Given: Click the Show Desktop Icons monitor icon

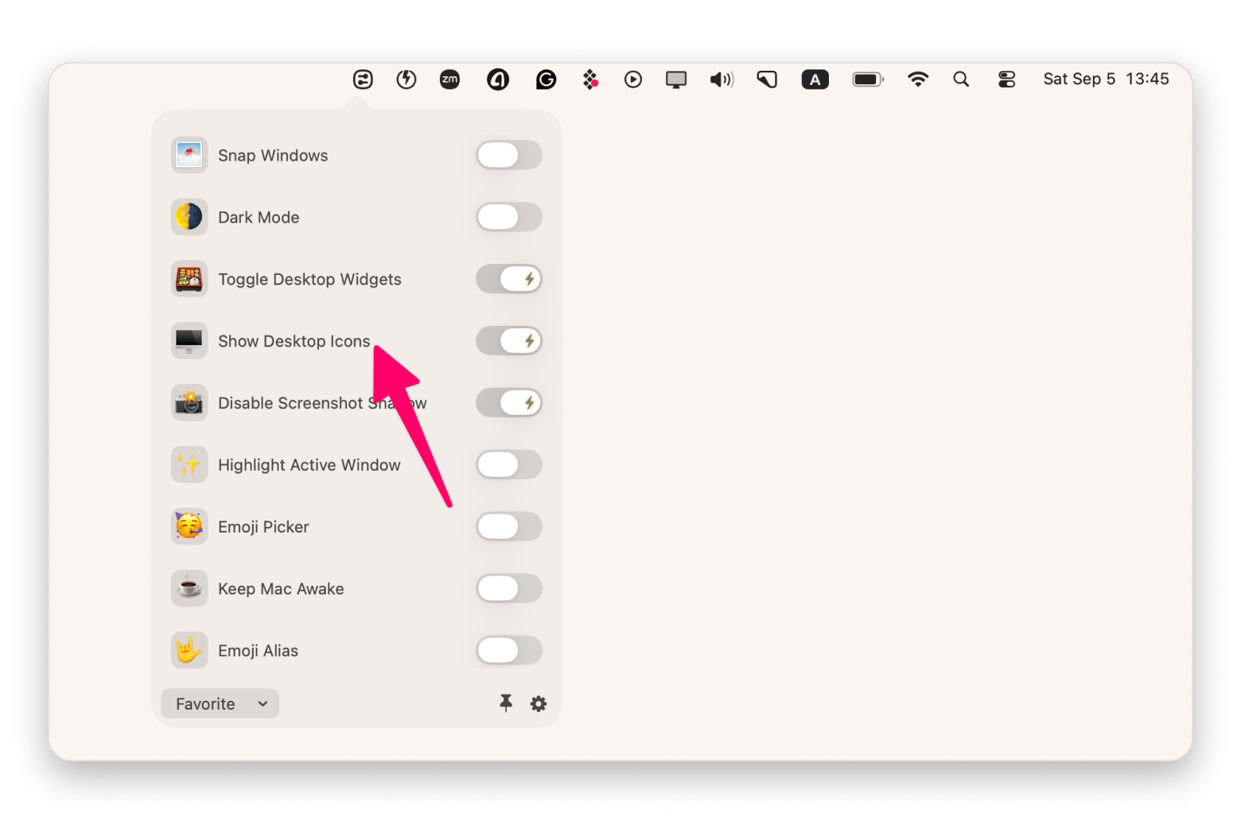Looking at the screenshot, I should (189, 341).
